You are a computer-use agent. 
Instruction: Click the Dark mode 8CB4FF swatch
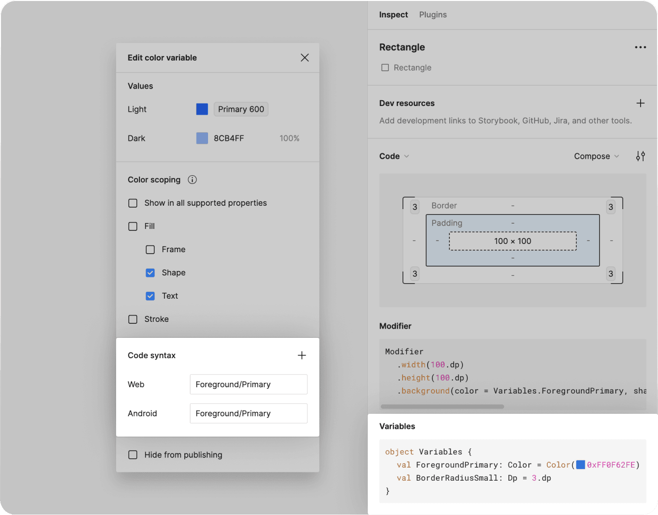[x=202, y=138]
